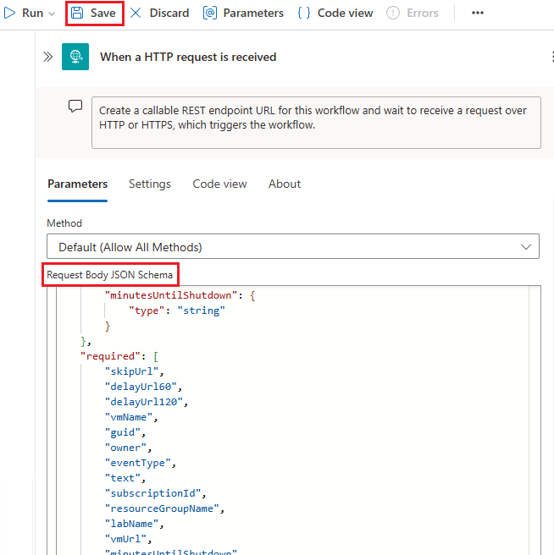Click the Save floppy disk icon
This screenshot has width=554, height=555.
[77, 13]
